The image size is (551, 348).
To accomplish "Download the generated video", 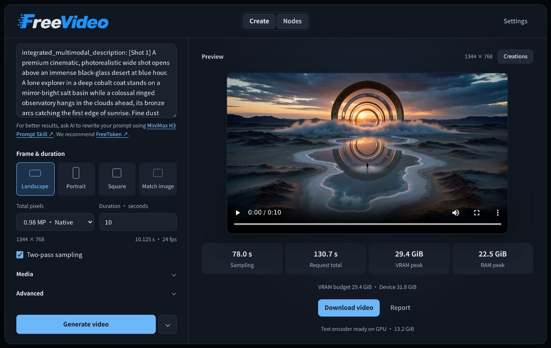I will click(349, 308).
